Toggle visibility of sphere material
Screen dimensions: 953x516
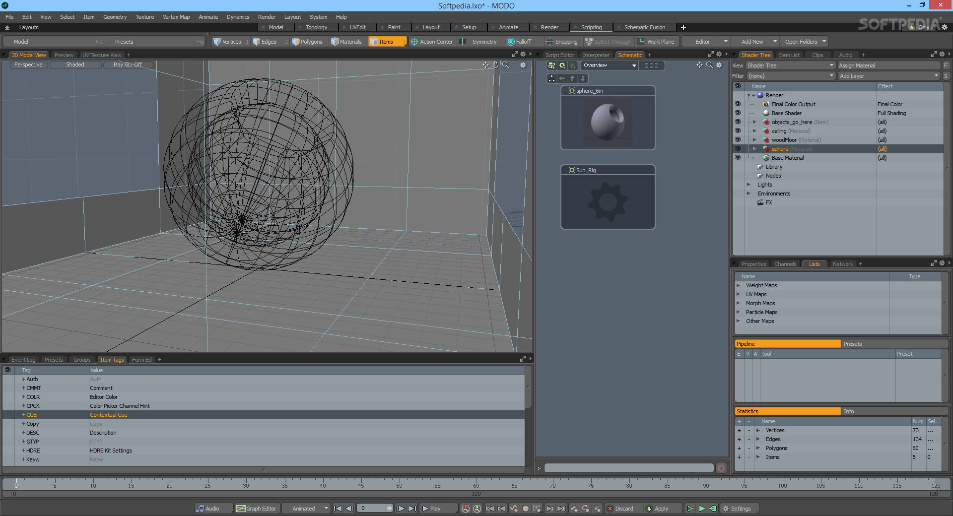tap(738, 149)
